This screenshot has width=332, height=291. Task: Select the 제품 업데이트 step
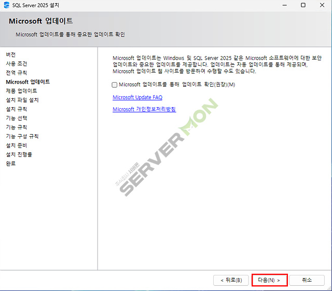coord(21,91)
